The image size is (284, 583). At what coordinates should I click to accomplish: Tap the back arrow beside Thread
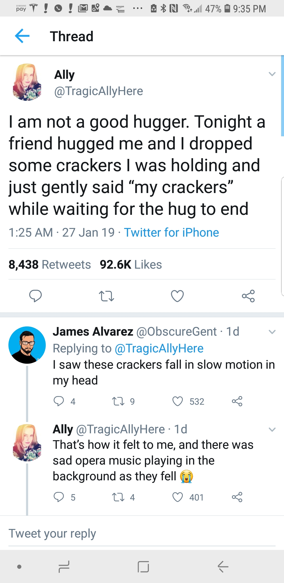pyautogui.click(x=22, y=36)
